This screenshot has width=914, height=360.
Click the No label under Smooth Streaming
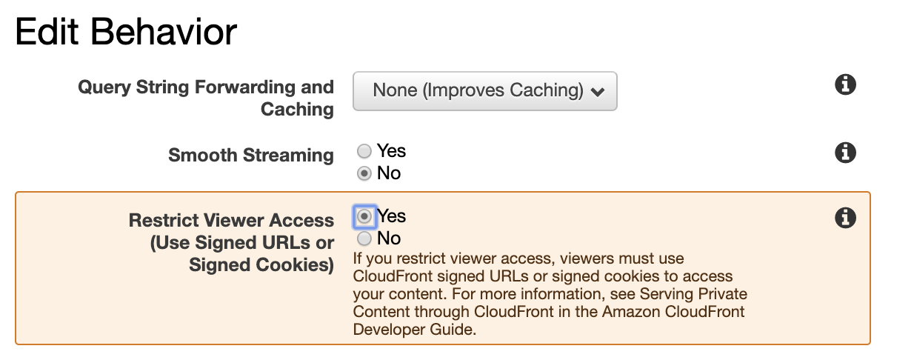(389, 173)
